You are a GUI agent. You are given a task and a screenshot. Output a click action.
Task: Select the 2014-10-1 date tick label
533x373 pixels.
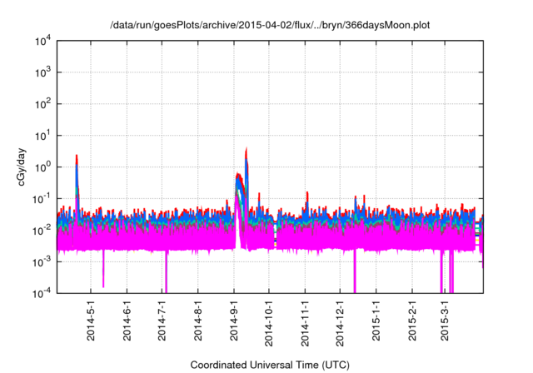click(270, 325)
